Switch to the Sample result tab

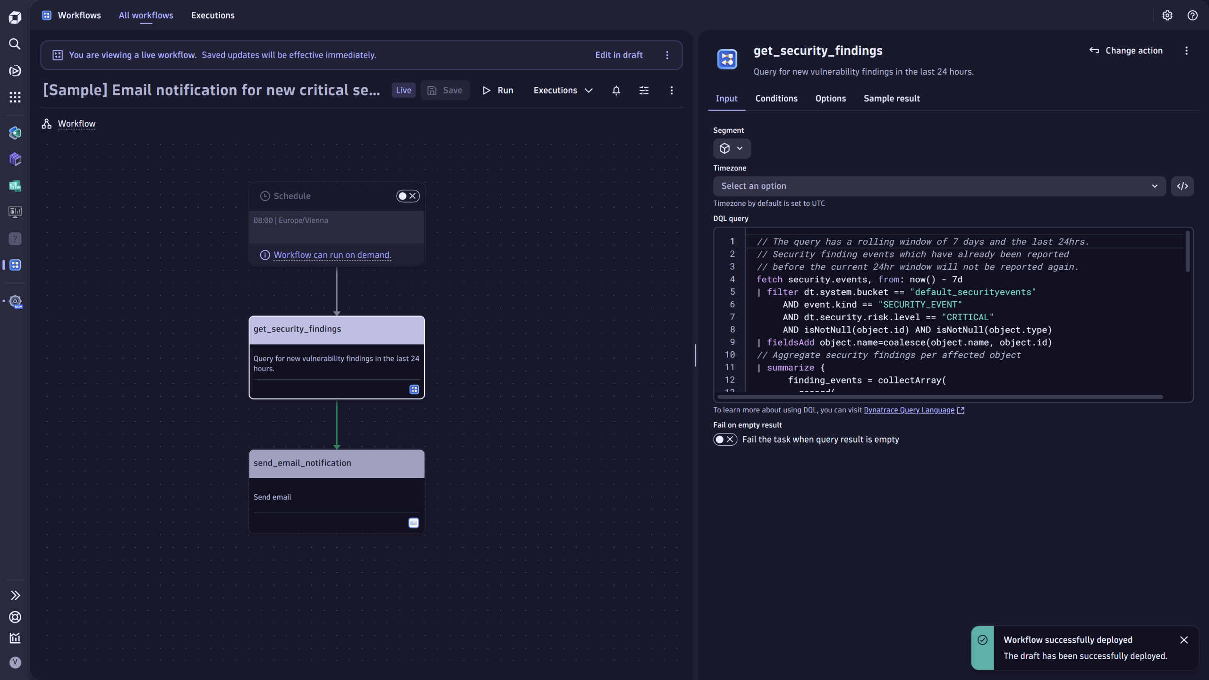[x=891, y=98]
